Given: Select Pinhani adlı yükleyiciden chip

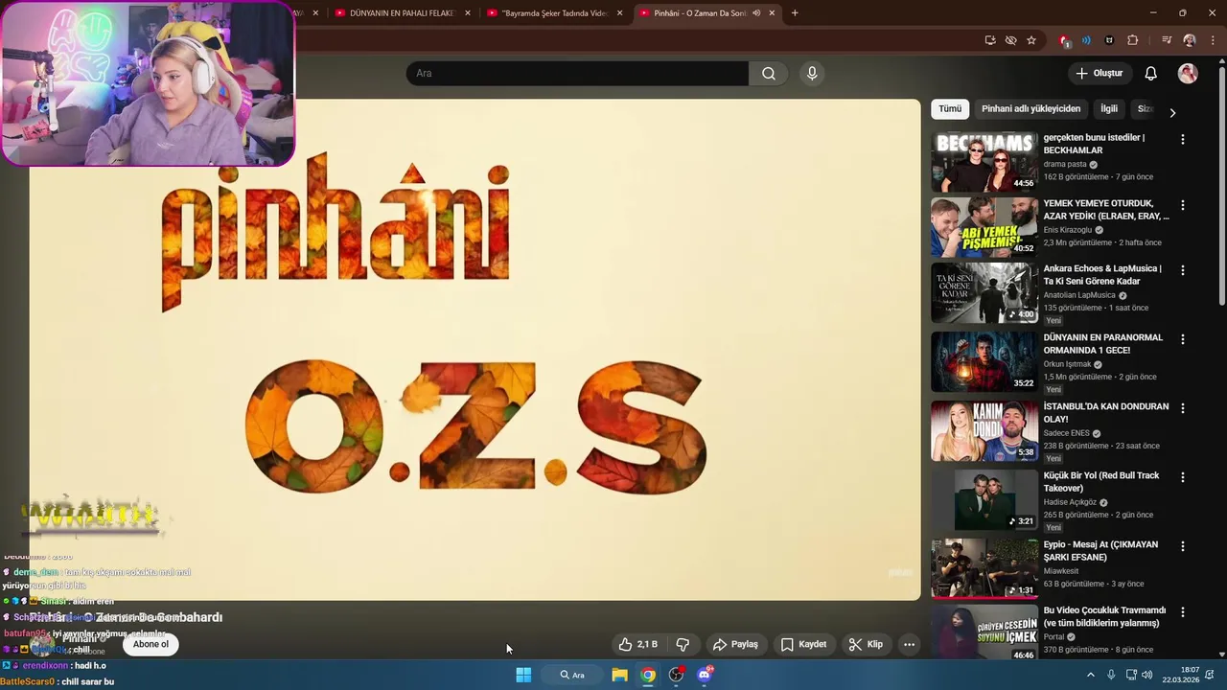Looking at the screenshot, I should 1030,109.
